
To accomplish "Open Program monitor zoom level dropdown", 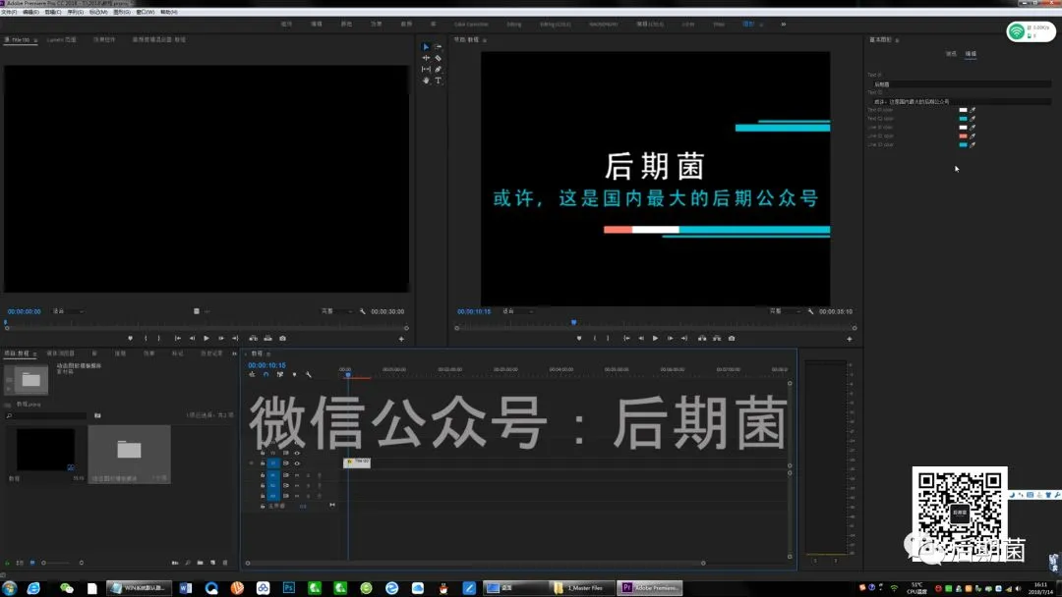I will pos(518,311).
